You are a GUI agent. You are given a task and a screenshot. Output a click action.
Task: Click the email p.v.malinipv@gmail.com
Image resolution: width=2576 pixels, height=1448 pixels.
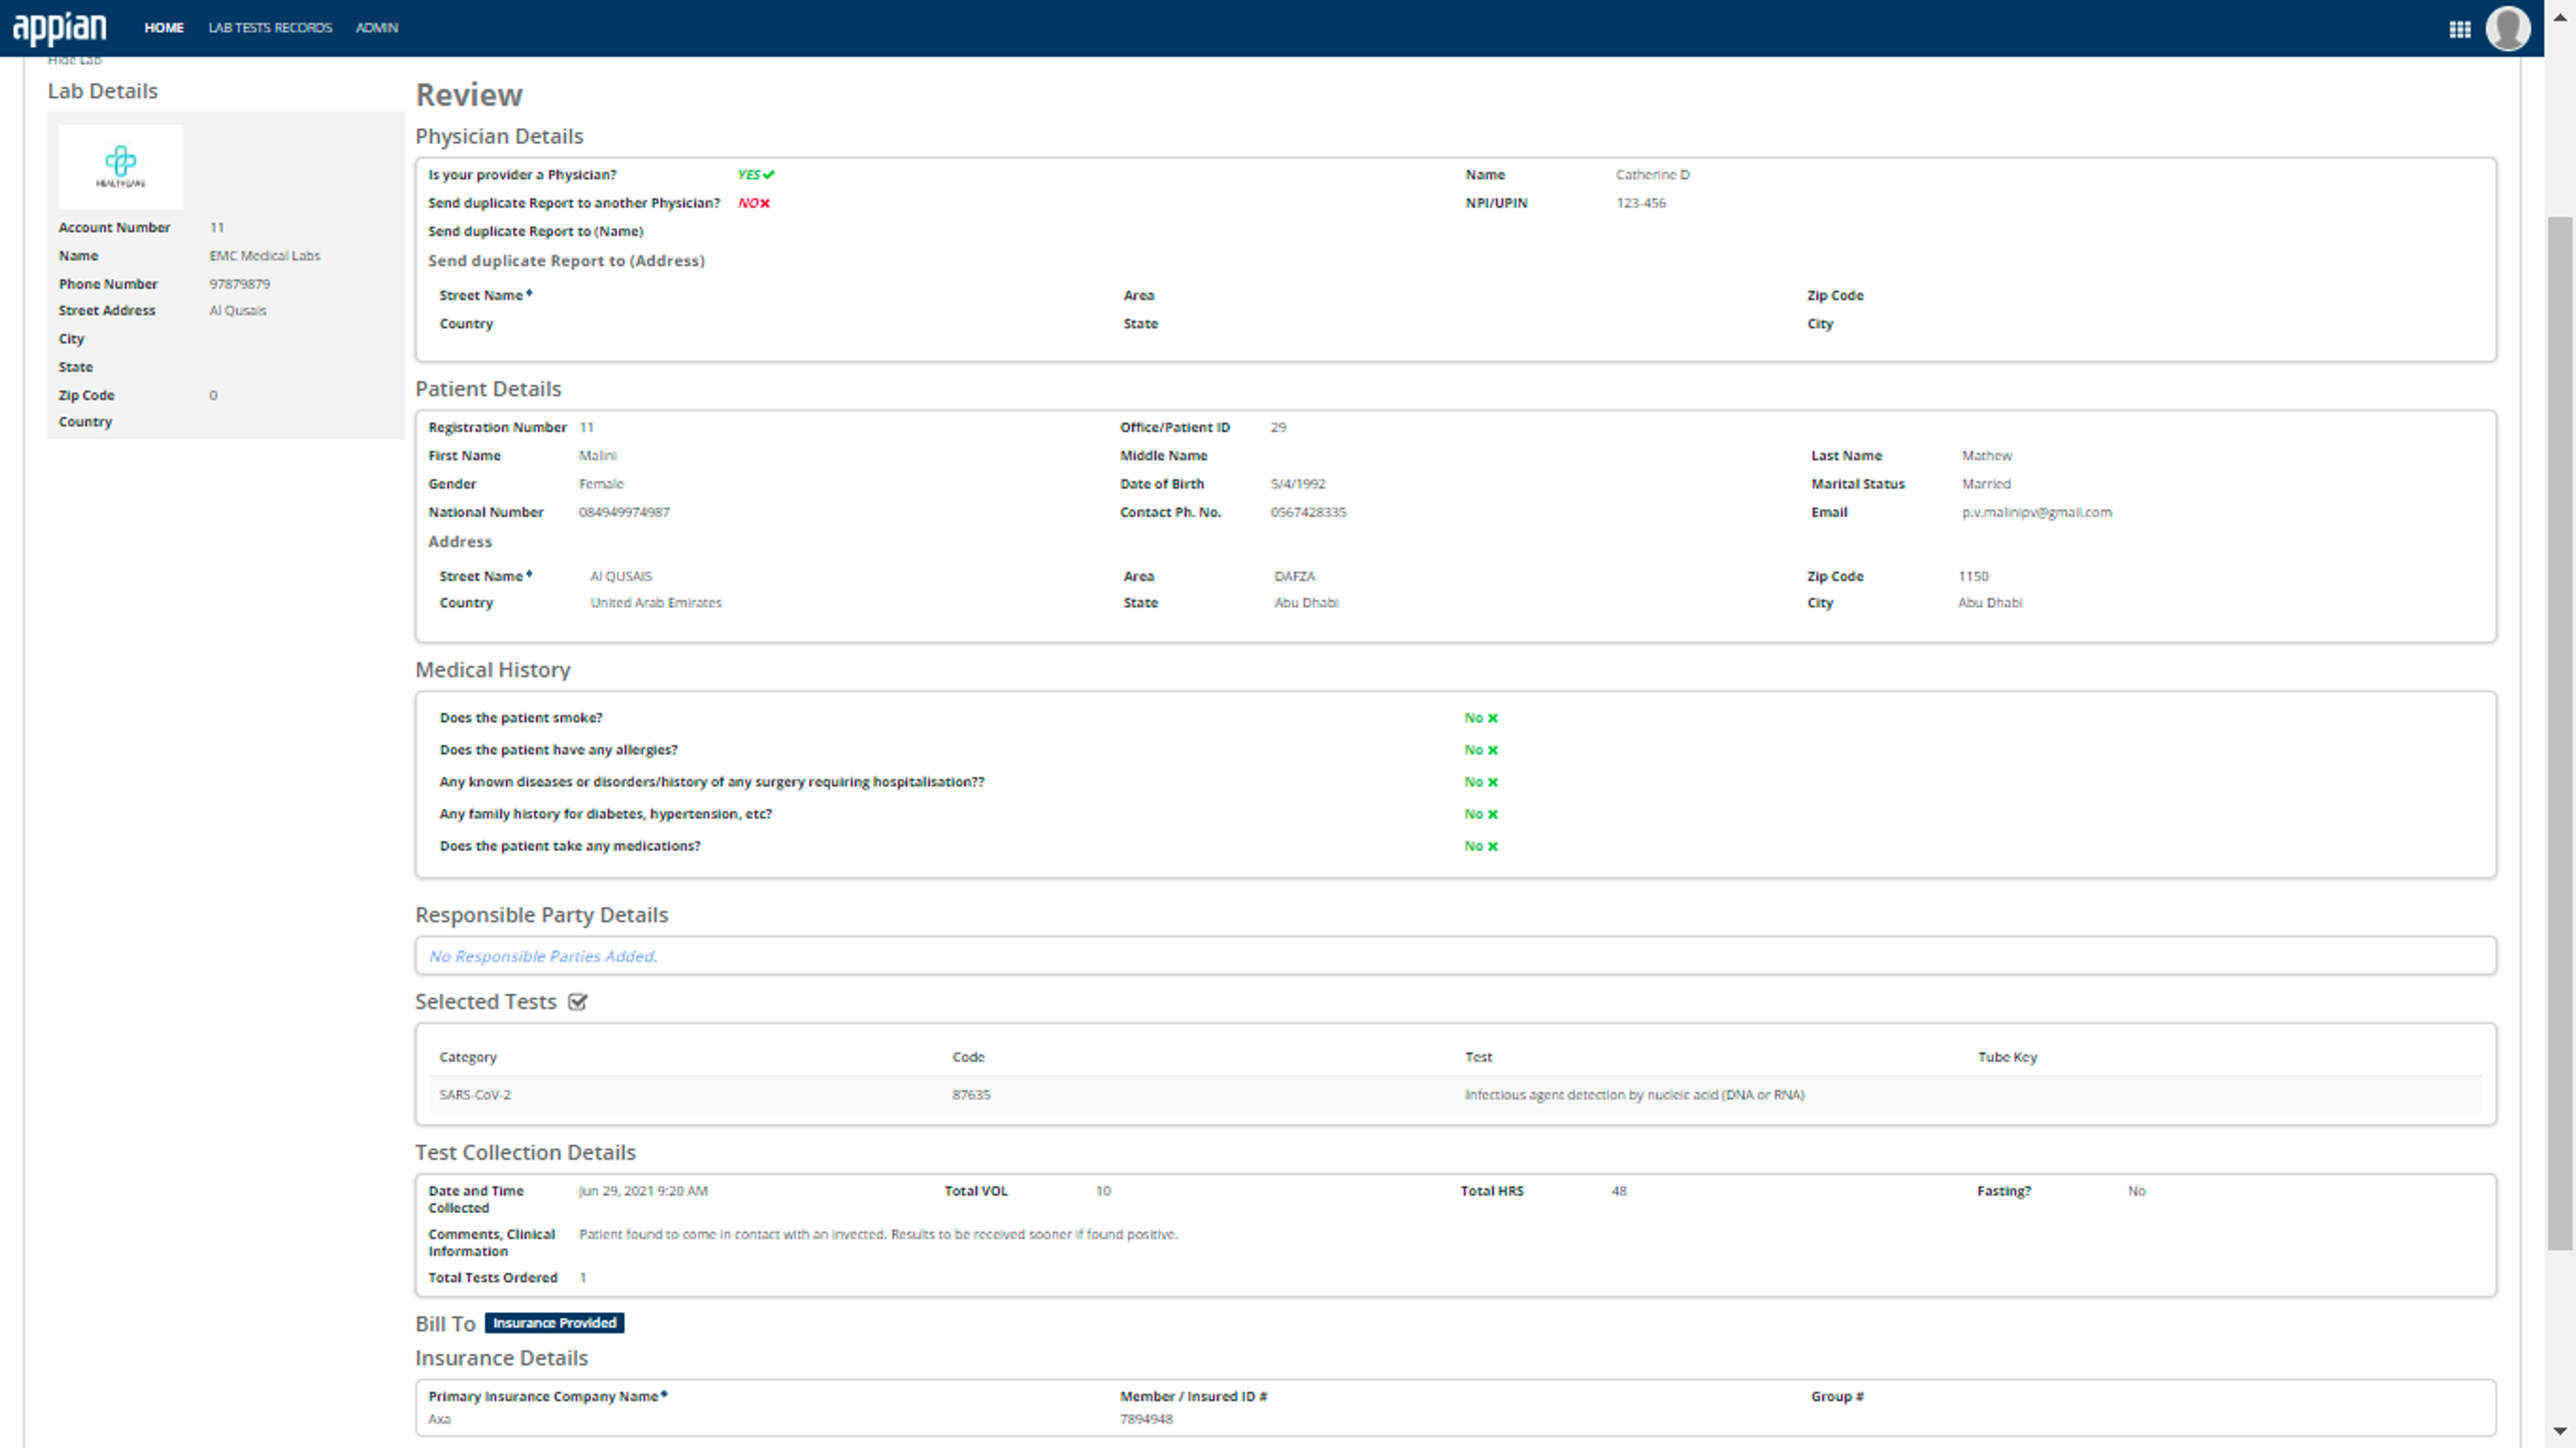(2037, 512)
